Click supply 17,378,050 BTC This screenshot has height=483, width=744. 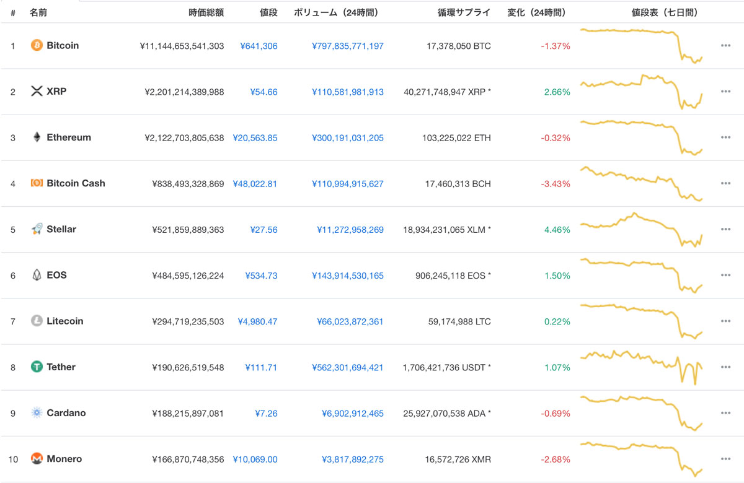(459, 46)
